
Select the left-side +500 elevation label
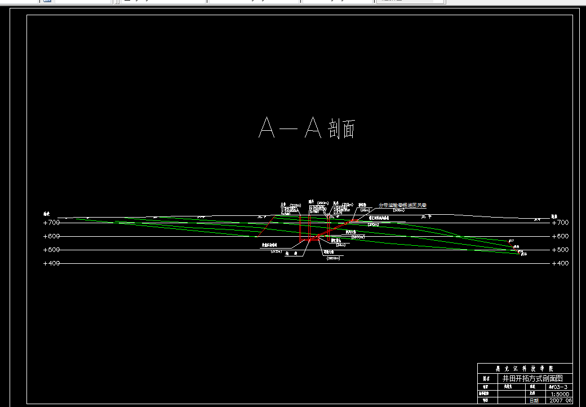tap(52, 250)
